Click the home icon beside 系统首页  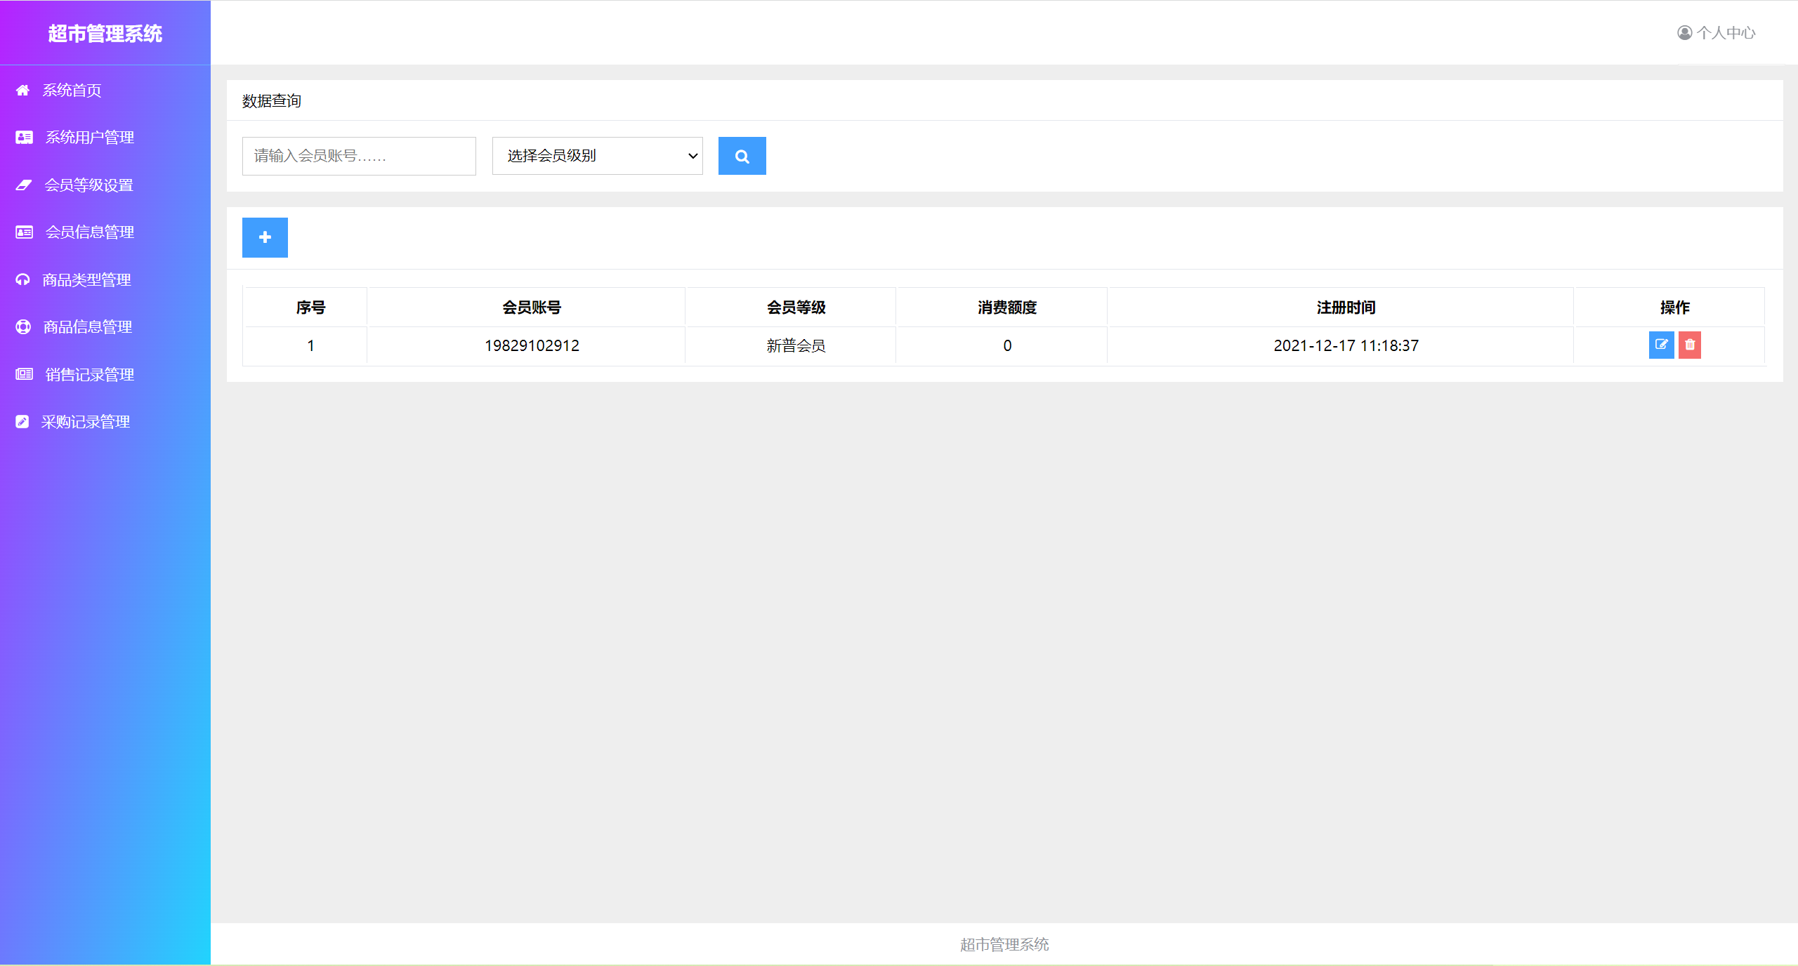click(22, 90)
